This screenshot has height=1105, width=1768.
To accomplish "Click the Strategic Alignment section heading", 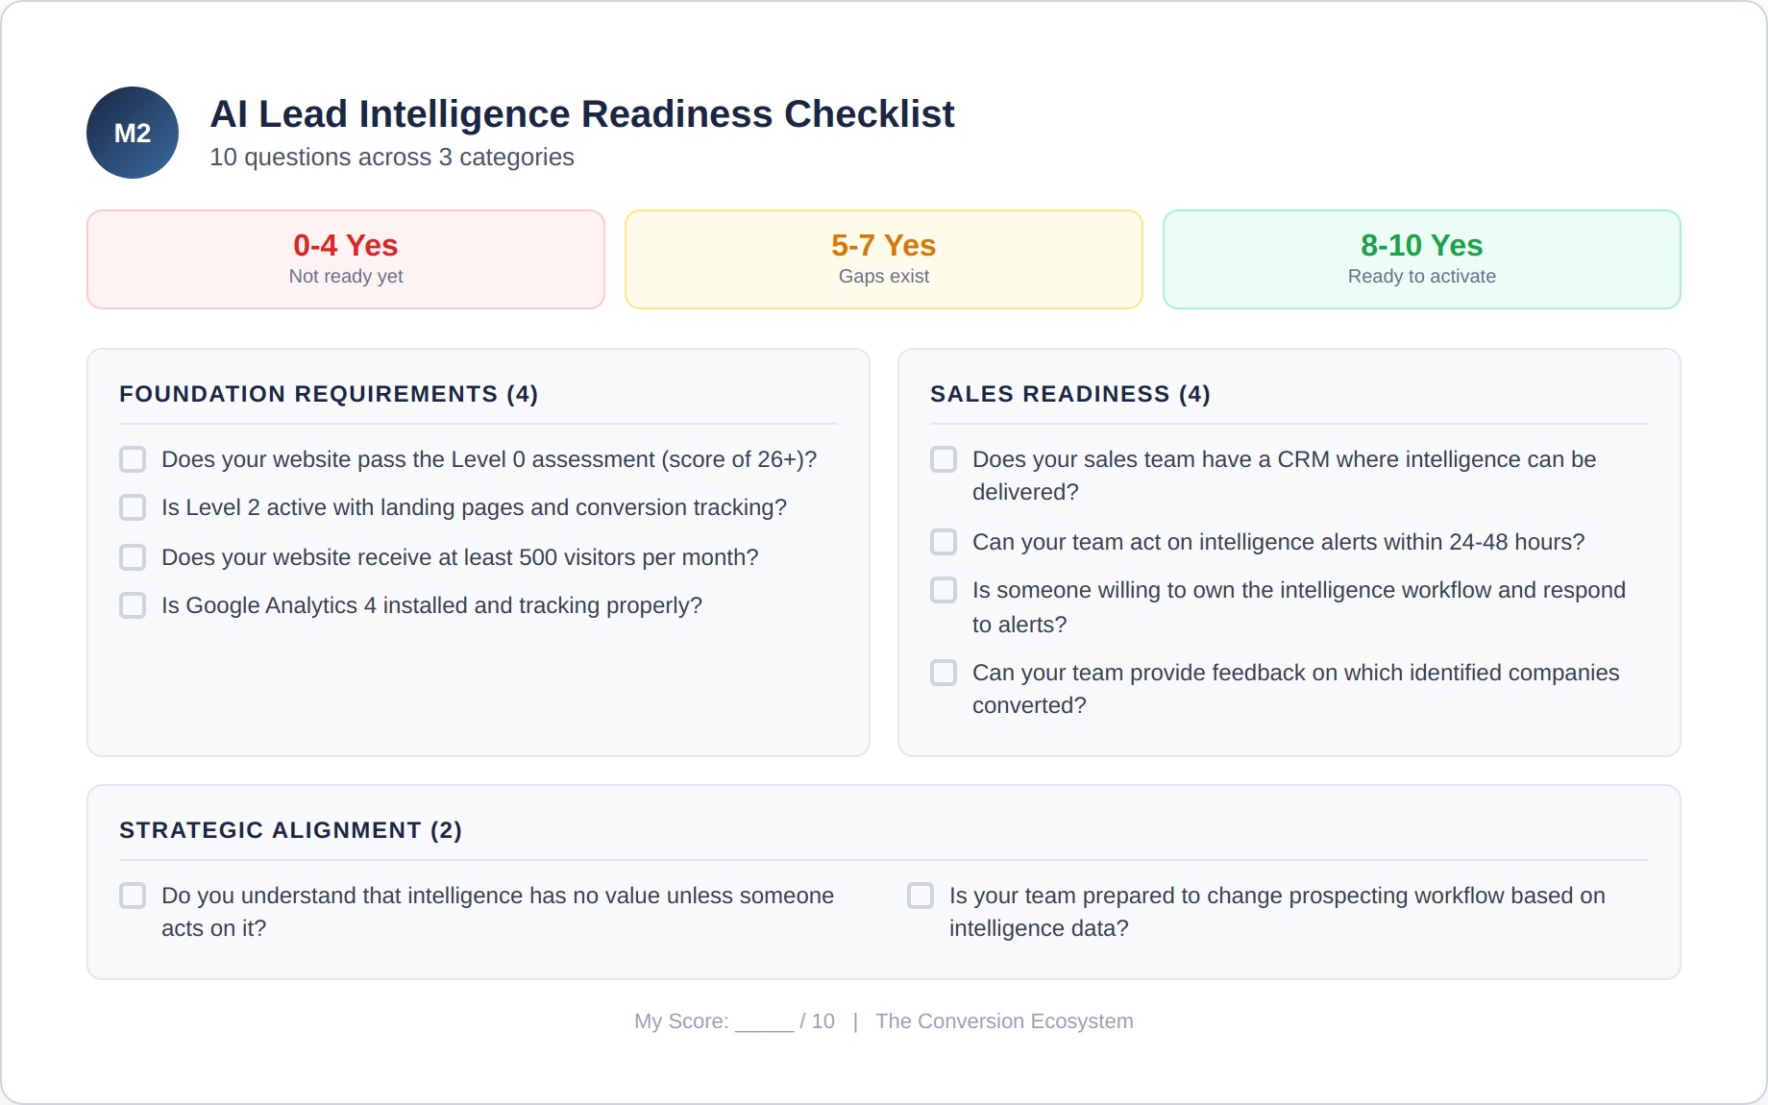I will point(290,830).
